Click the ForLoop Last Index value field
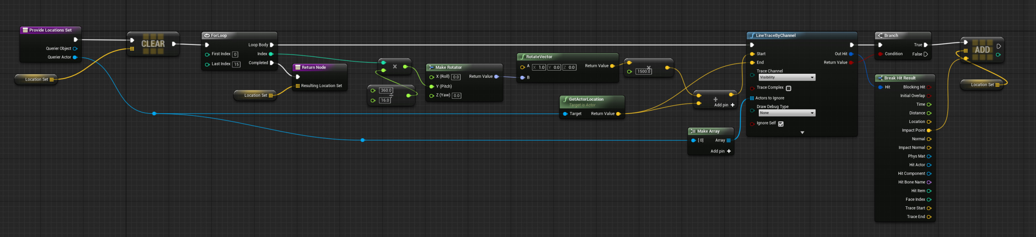The image size is (1036, 237). coord(236,64)
